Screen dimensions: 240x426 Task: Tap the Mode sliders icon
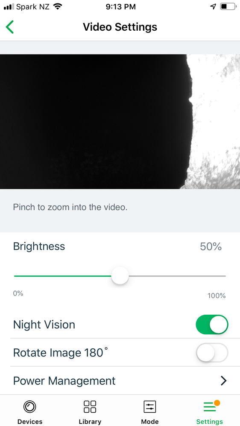[x=149, y=407]
